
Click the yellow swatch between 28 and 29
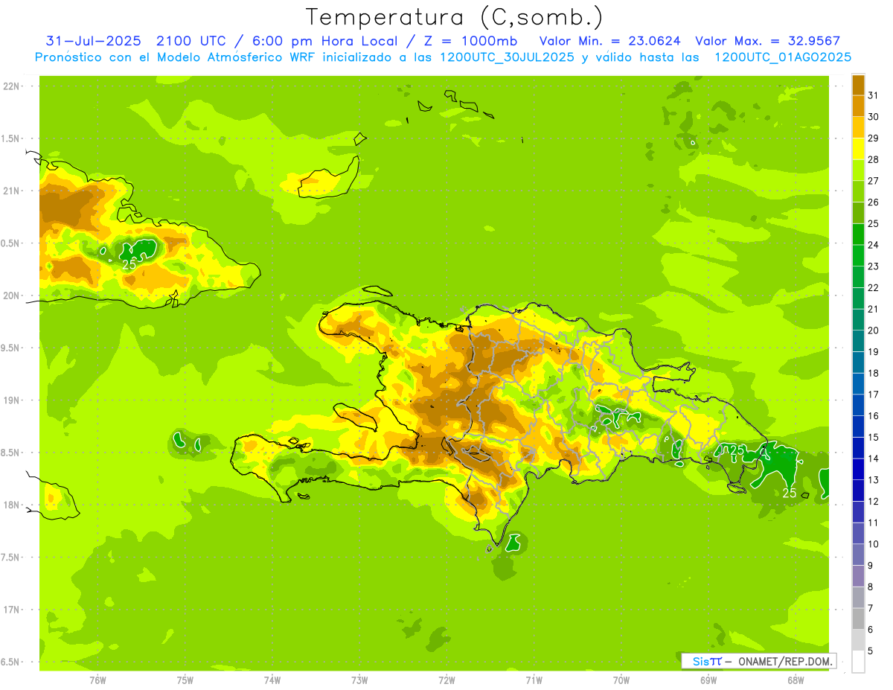tap(858, 149)
